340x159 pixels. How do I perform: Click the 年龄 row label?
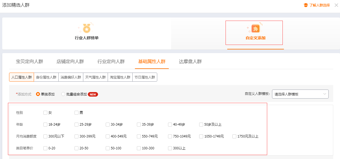[x=20, y=125]
